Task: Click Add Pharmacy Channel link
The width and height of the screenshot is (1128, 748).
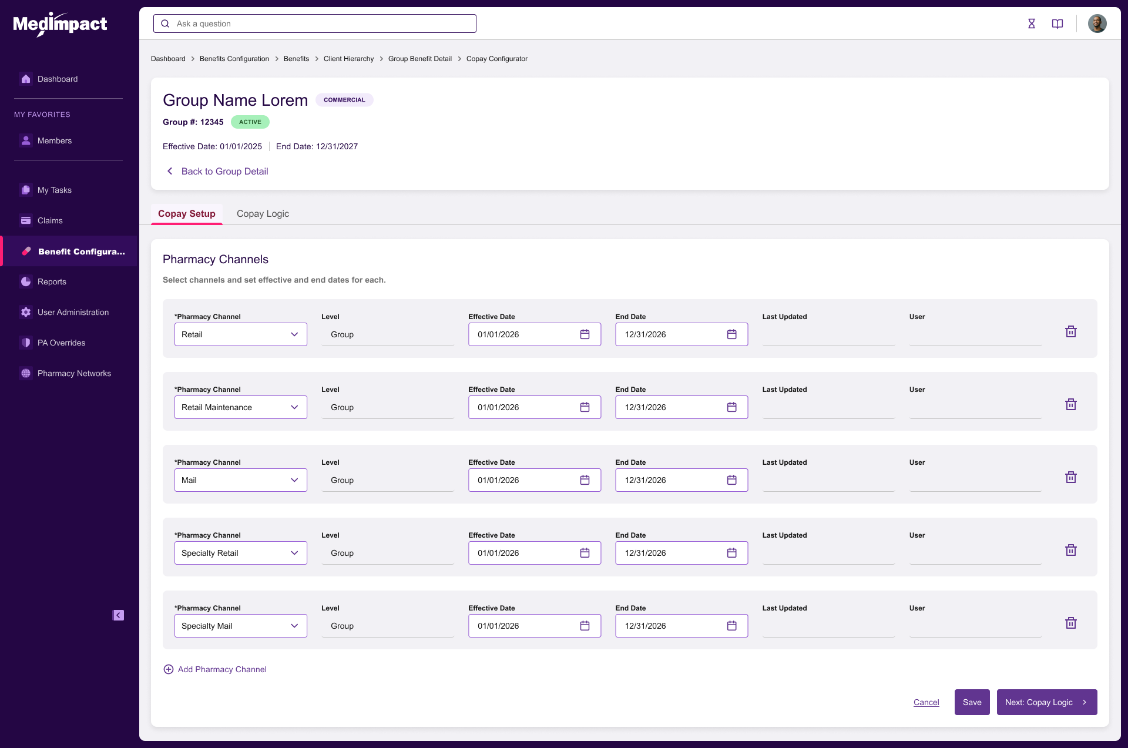Action: tap(222, 669)
